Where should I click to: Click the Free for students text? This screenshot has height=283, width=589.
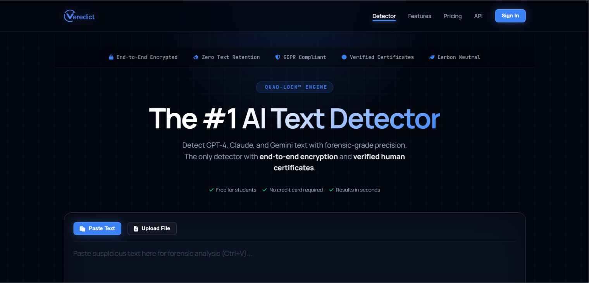click(x=236, y=190)
